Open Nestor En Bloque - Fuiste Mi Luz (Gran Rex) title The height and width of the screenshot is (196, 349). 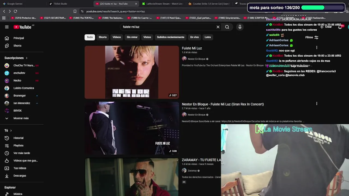(x=223, y=104)
